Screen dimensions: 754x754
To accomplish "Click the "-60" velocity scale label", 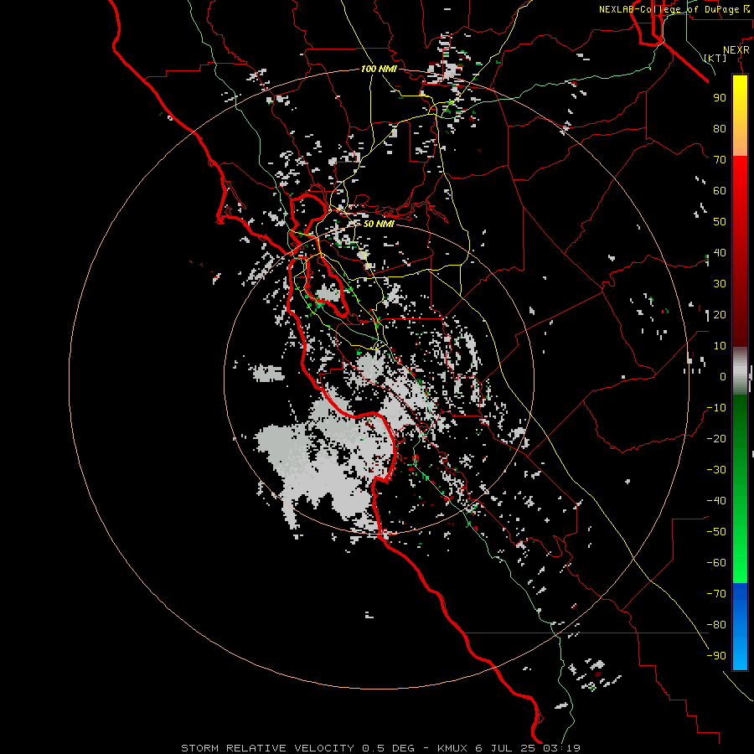I will 716,563.
